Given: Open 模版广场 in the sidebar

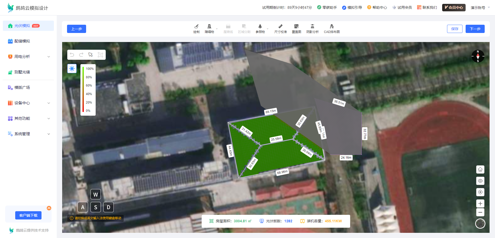Looking at the screenshot, I should coord(28,88).
